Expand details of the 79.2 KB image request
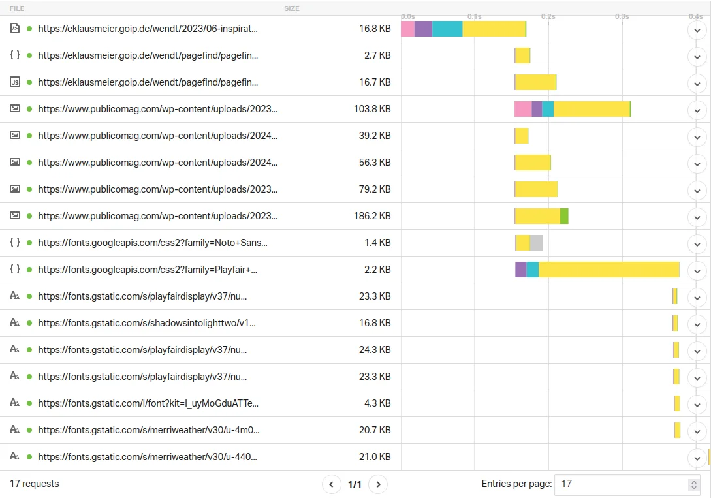The width and height of the screenshot is (711, 498). click(x=697, y=191)
